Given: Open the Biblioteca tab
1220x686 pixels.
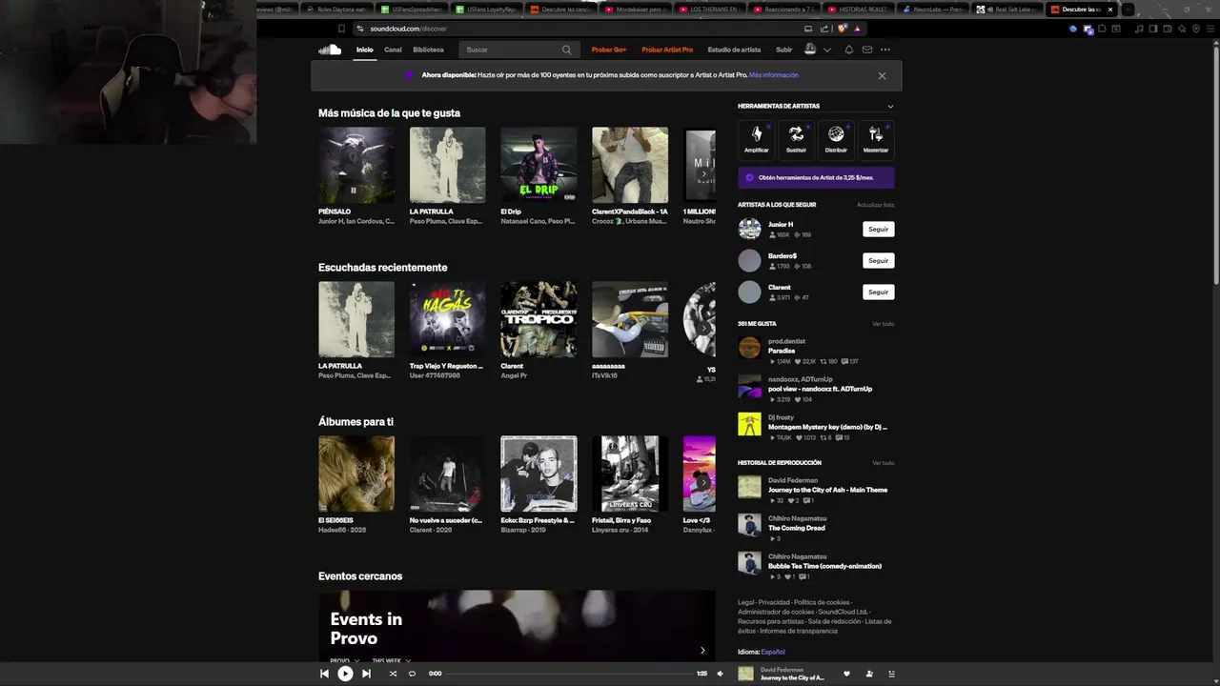Looking at the screenshot, I should (x=428, y=50).
